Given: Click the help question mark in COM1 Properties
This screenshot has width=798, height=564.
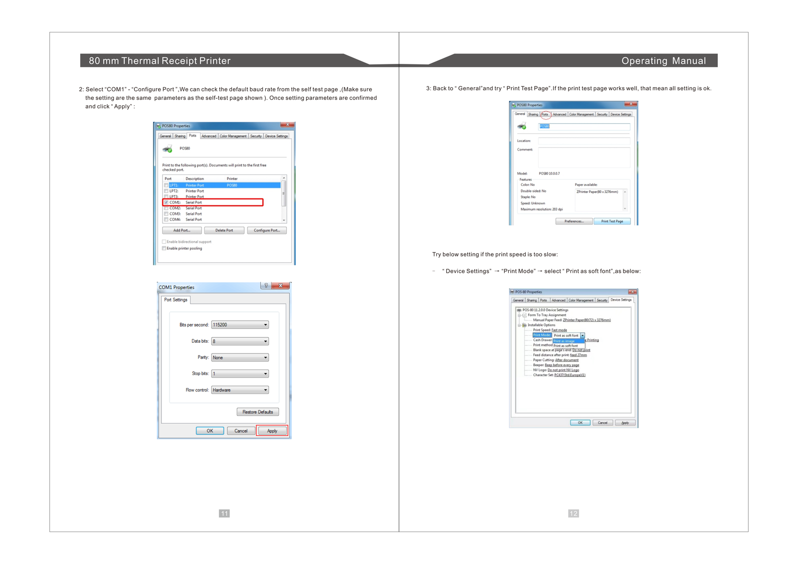Looking at the screenshot, I should pos(266,286).
